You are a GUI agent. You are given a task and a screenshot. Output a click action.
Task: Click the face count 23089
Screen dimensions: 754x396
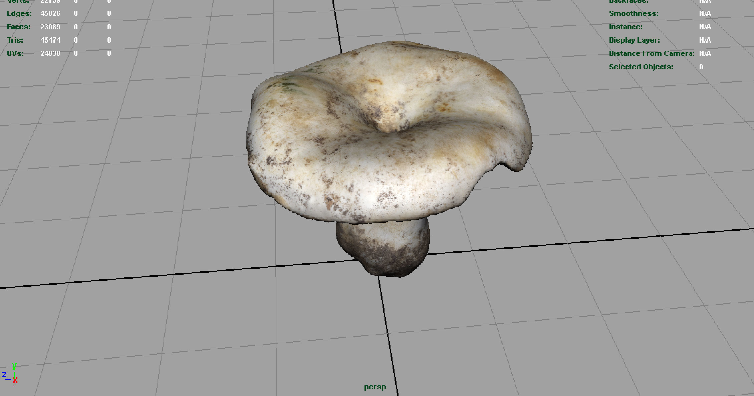click(50, 27)
